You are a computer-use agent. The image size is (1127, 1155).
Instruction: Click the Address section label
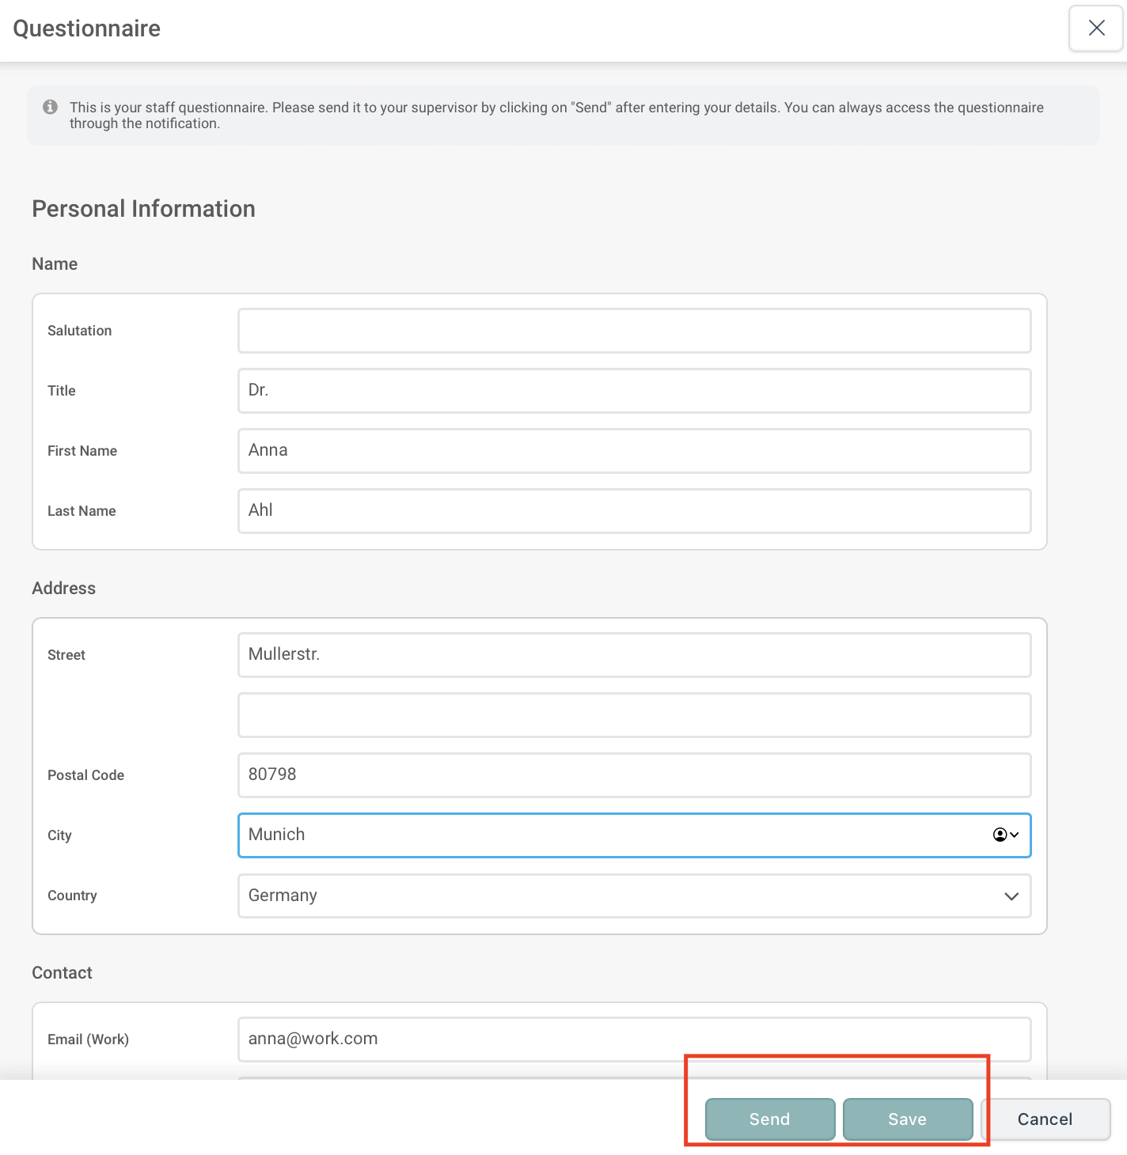[63, 589]
